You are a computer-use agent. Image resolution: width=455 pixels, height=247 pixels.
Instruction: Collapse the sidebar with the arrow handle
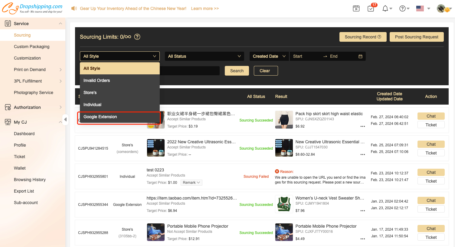(65, 119)
